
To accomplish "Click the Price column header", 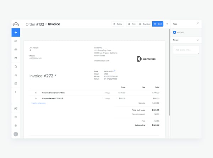I will click(x=123, y=87).
